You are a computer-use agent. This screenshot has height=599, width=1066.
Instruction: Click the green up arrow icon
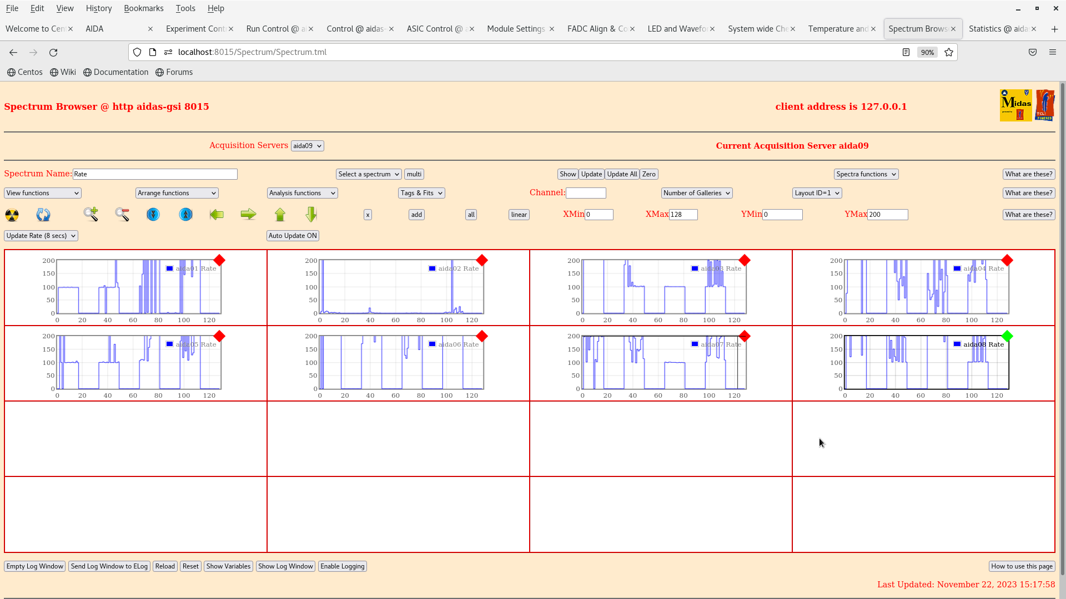tap(280, 215)
